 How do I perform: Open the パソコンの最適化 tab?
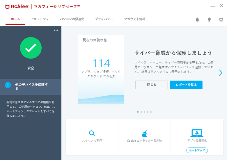click(x=72, y=19)
